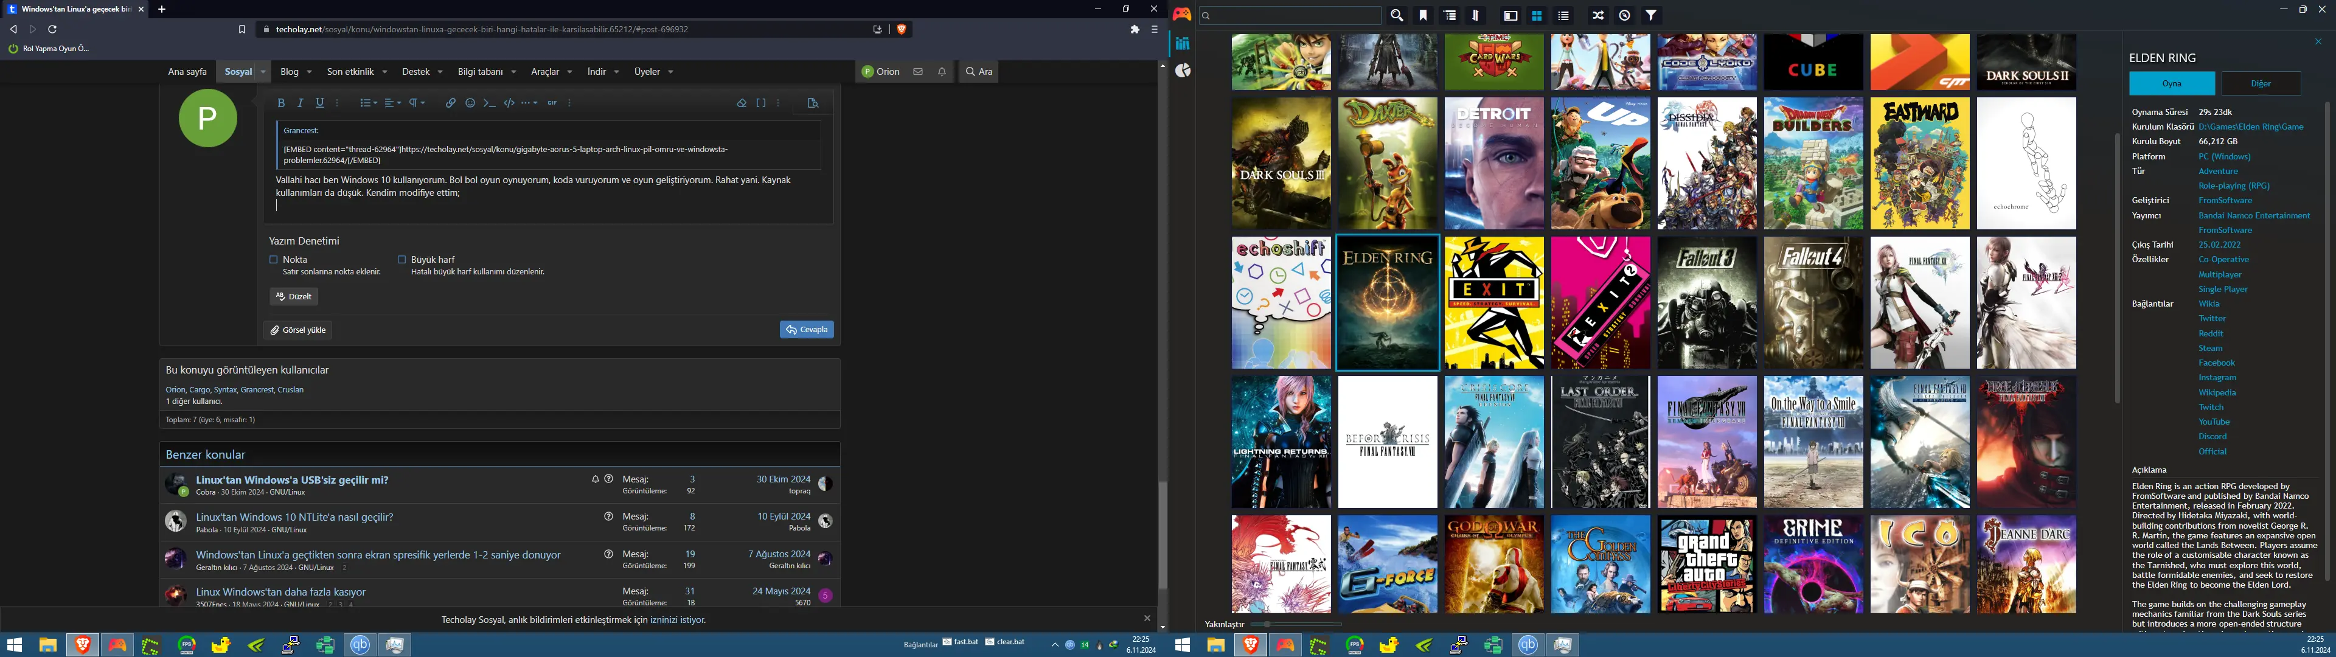Viewport: 2336px width, 657px height.
Task: Expand the Destek dropdown arrow
Action: click(440, 72)
